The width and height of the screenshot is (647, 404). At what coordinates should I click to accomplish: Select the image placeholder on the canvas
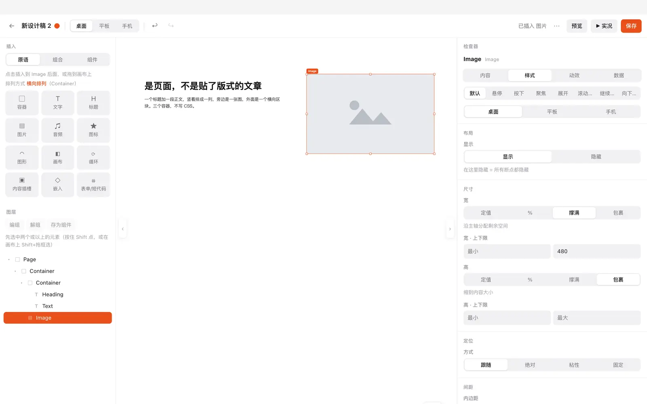coord(370,114)
